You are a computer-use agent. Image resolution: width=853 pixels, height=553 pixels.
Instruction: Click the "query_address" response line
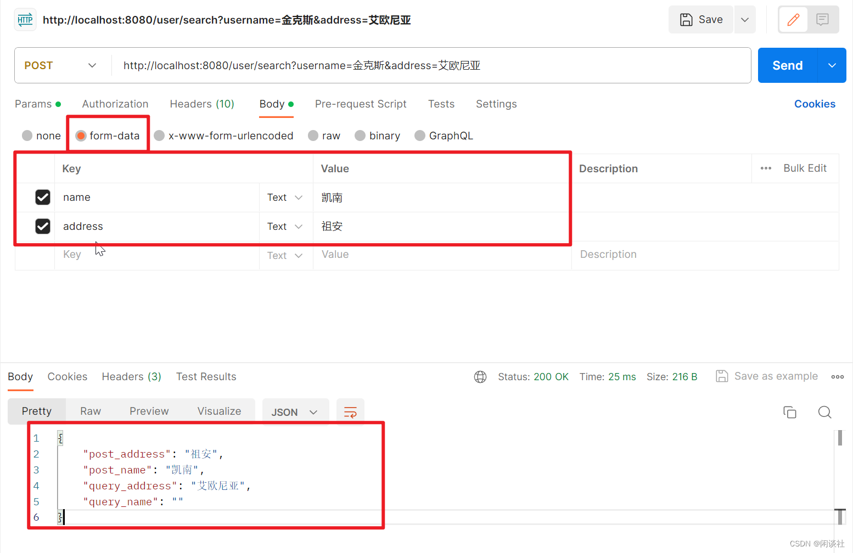(166, 486)
